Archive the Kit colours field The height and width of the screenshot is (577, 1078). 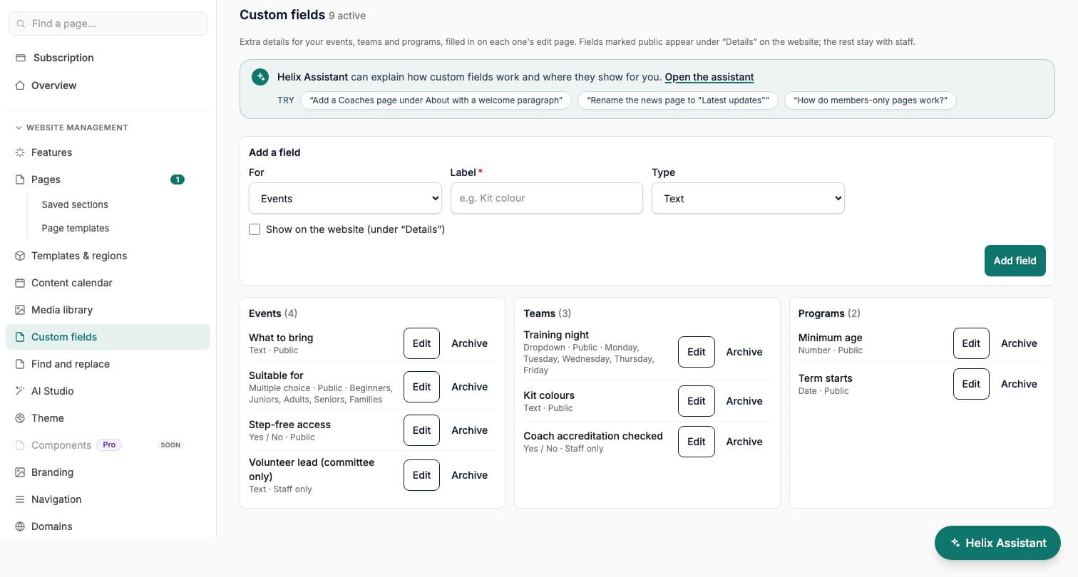click(x=744, y=401)
